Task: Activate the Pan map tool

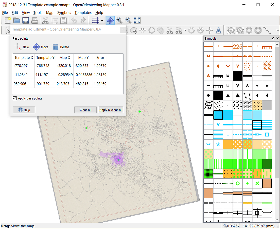Action: (110, 20)
